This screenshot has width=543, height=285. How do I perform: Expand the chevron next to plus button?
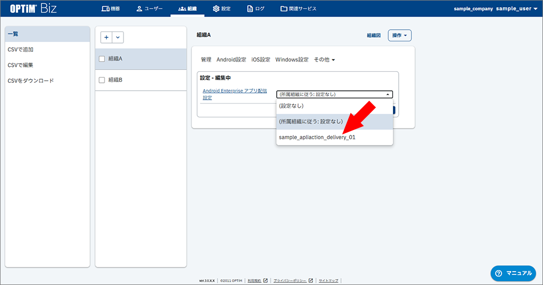point(118,37)
